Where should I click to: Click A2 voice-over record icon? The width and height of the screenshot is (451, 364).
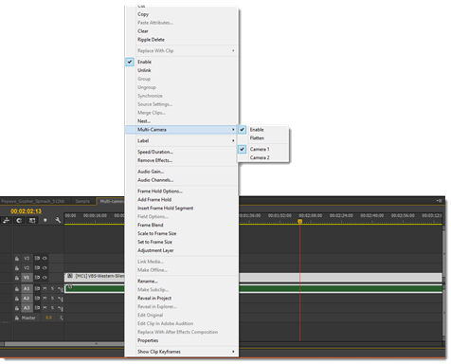pyautogui.click(x=61, y=299)
